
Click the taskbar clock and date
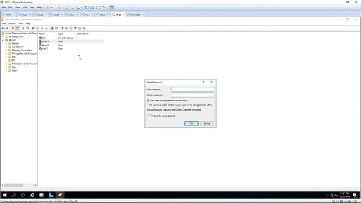pyautogui.click(x=345, y=195)
